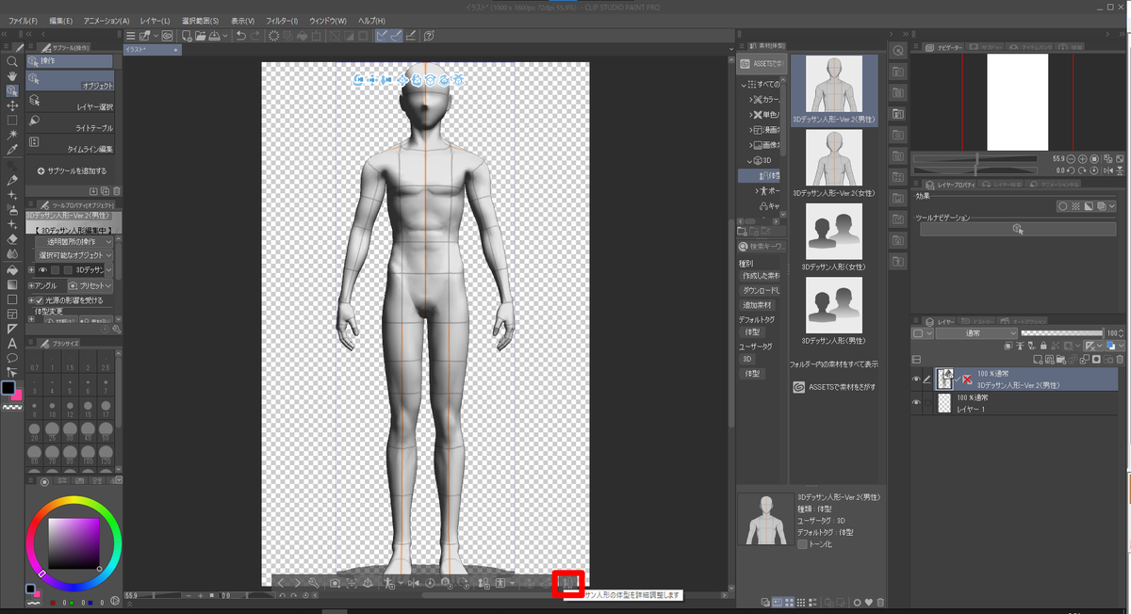Click フォルダー内の素材をすべて表示 text
This screenshot has width=1131, height=614.
coord(834,364)
